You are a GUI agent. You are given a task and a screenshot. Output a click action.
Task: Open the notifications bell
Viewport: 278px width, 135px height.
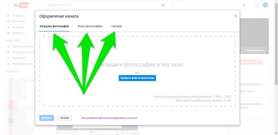coord(256,5)
